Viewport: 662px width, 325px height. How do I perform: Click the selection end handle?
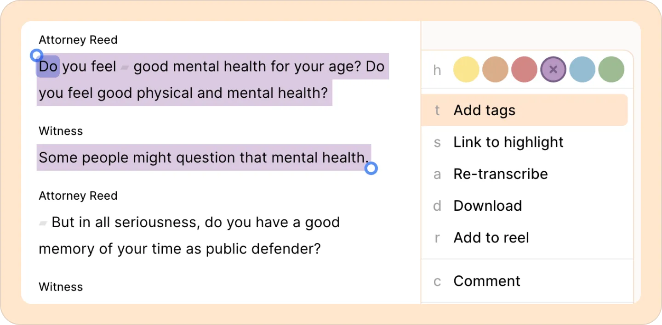point(371,169)
